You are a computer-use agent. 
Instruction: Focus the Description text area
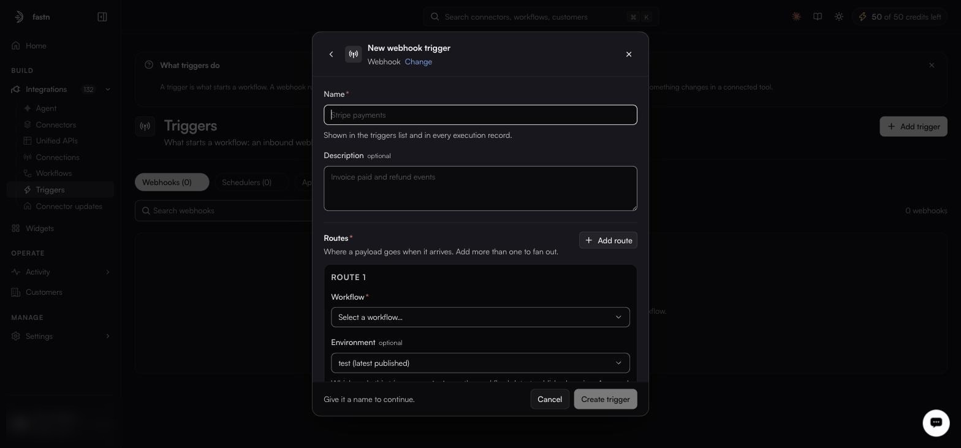point(480,189)
